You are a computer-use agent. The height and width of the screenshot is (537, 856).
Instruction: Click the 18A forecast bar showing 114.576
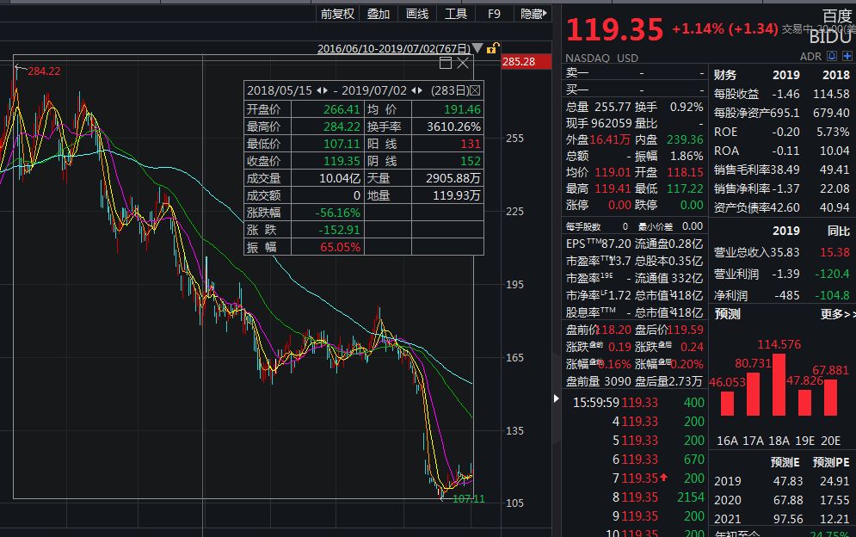pos(779,385)
